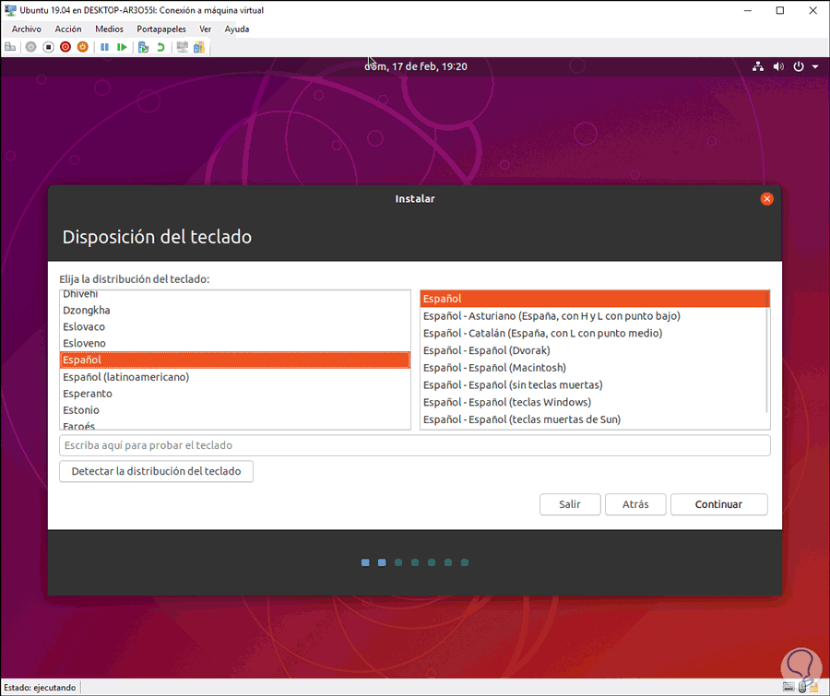Viewport: 830px width, 696px height.
Task: Click the Salir button
Action: (x=570, y=504)
